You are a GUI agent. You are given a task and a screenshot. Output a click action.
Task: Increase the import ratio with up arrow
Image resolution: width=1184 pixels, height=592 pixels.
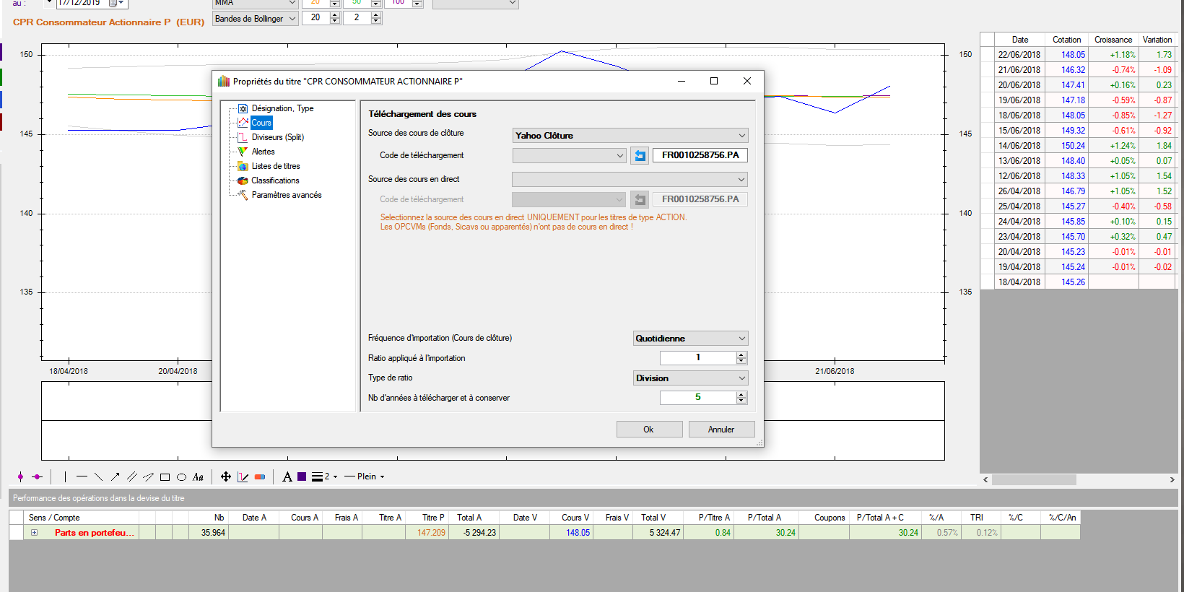pos(741,354)
